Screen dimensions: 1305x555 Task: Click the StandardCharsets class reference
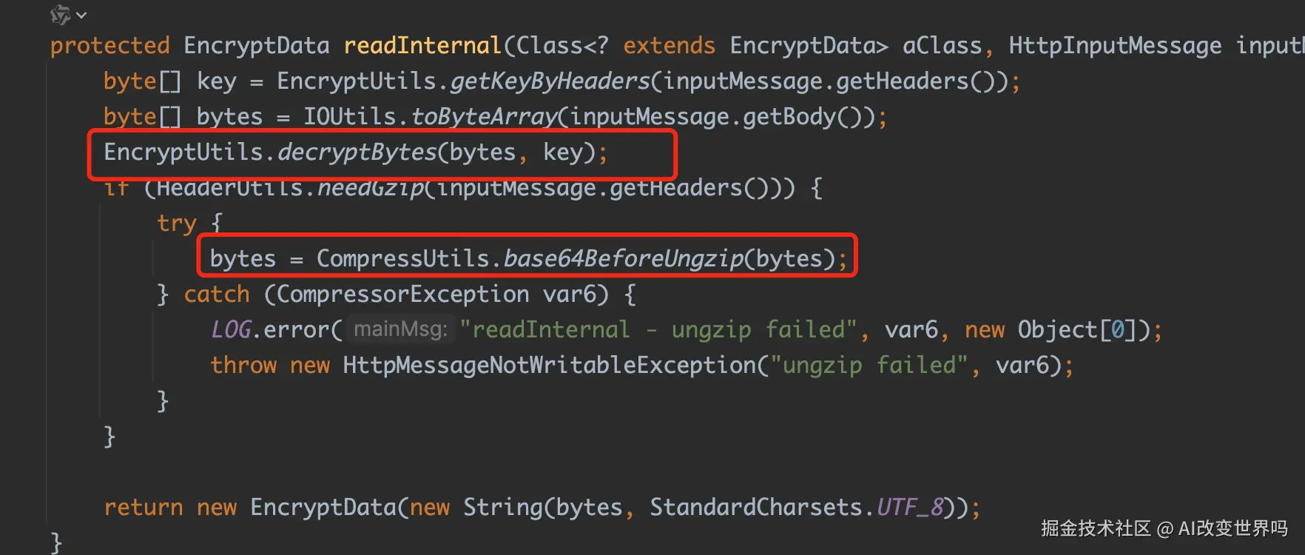[756, 508]
